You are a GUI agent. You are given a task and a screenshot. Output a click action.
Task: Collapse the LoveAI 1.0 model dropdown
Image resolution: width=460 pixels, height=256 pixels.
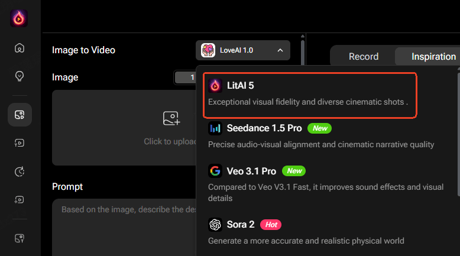click(x=242, y=50)
